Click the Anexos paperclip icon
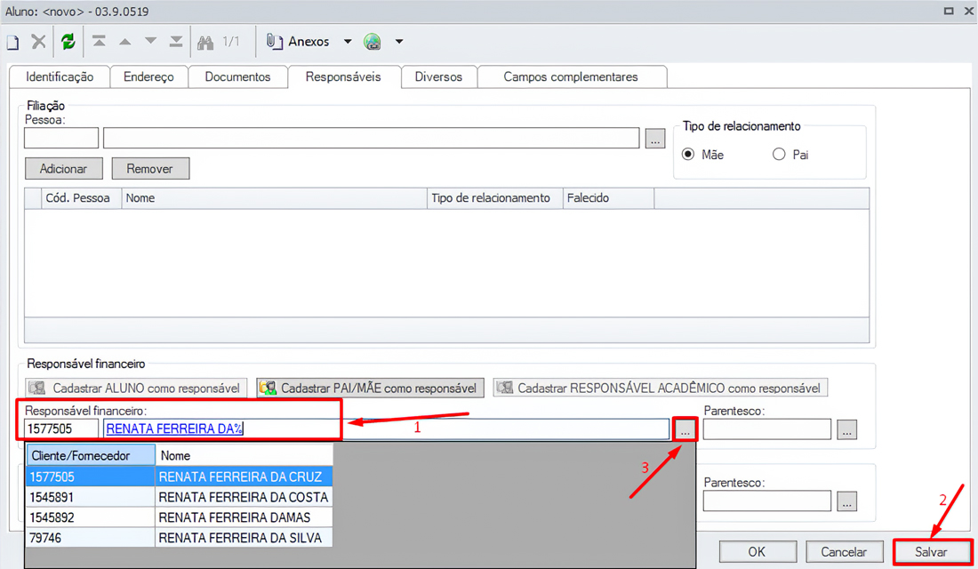The image size is (978, 569). pyautogui.click(x=275, y=42)
